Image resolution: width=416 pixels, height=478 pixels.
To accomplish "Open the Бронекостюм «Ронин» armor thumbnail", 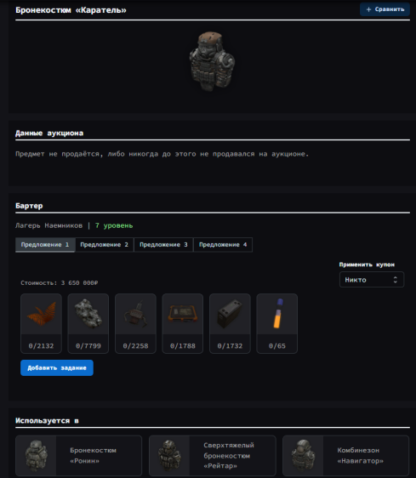I will tap(36, 455).
